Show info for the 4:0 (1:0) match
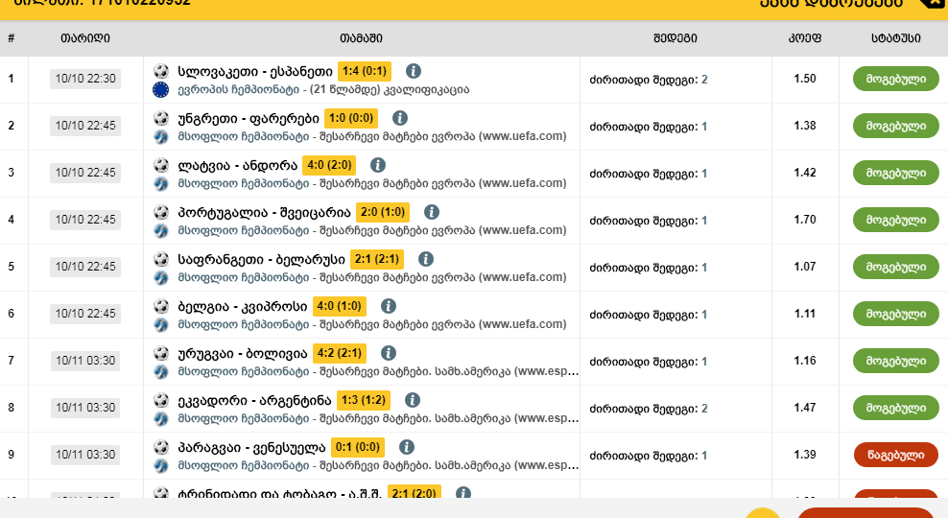Viewport: 948px width, 518px height. pyautogui.click(x=389, y=306)
